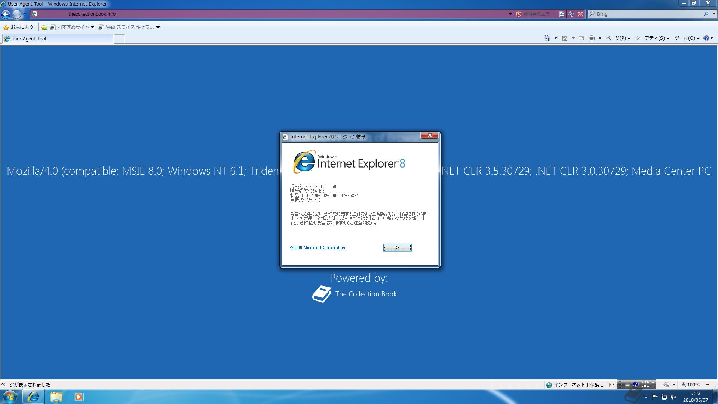Click the RSS feeds icon
Image resolution: width=718 pixels, height=404 pixels.
tap(565, 38)
